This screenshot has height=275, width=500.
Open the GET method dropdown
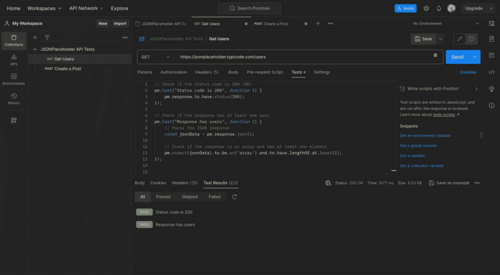pos(156,57)
